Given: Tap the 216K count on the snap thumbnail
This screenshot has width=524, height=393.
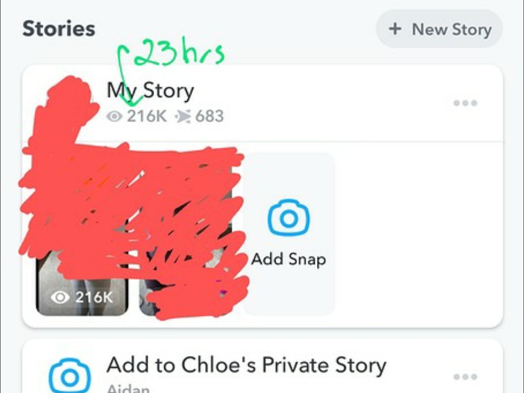Looking at the screenshot, I should point(94,297).
